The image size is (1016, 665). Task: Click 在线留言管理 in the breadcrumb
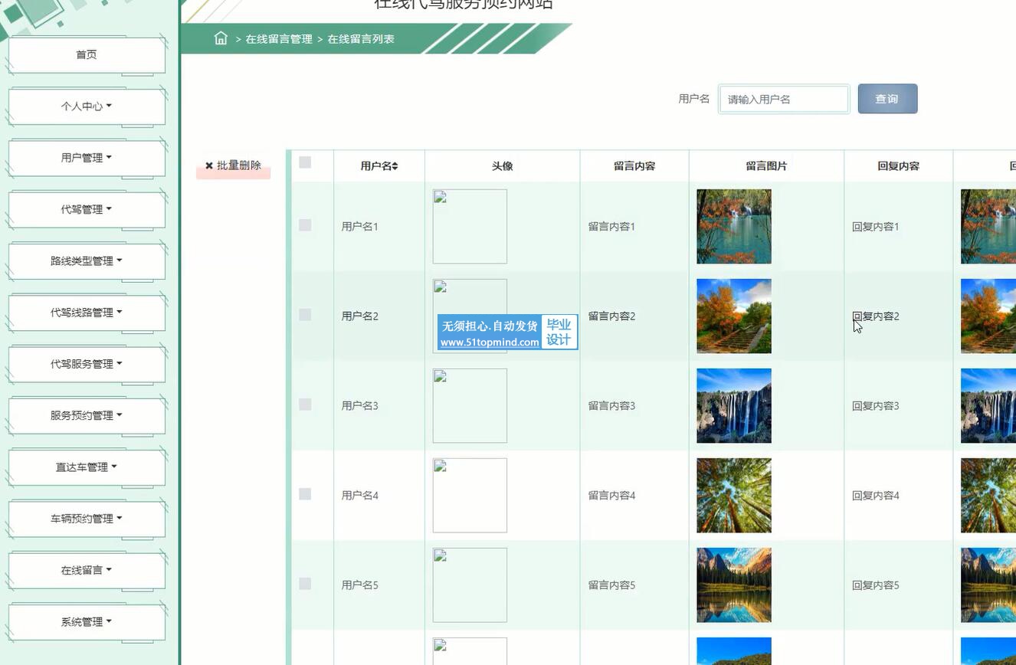tap(279, 39)
